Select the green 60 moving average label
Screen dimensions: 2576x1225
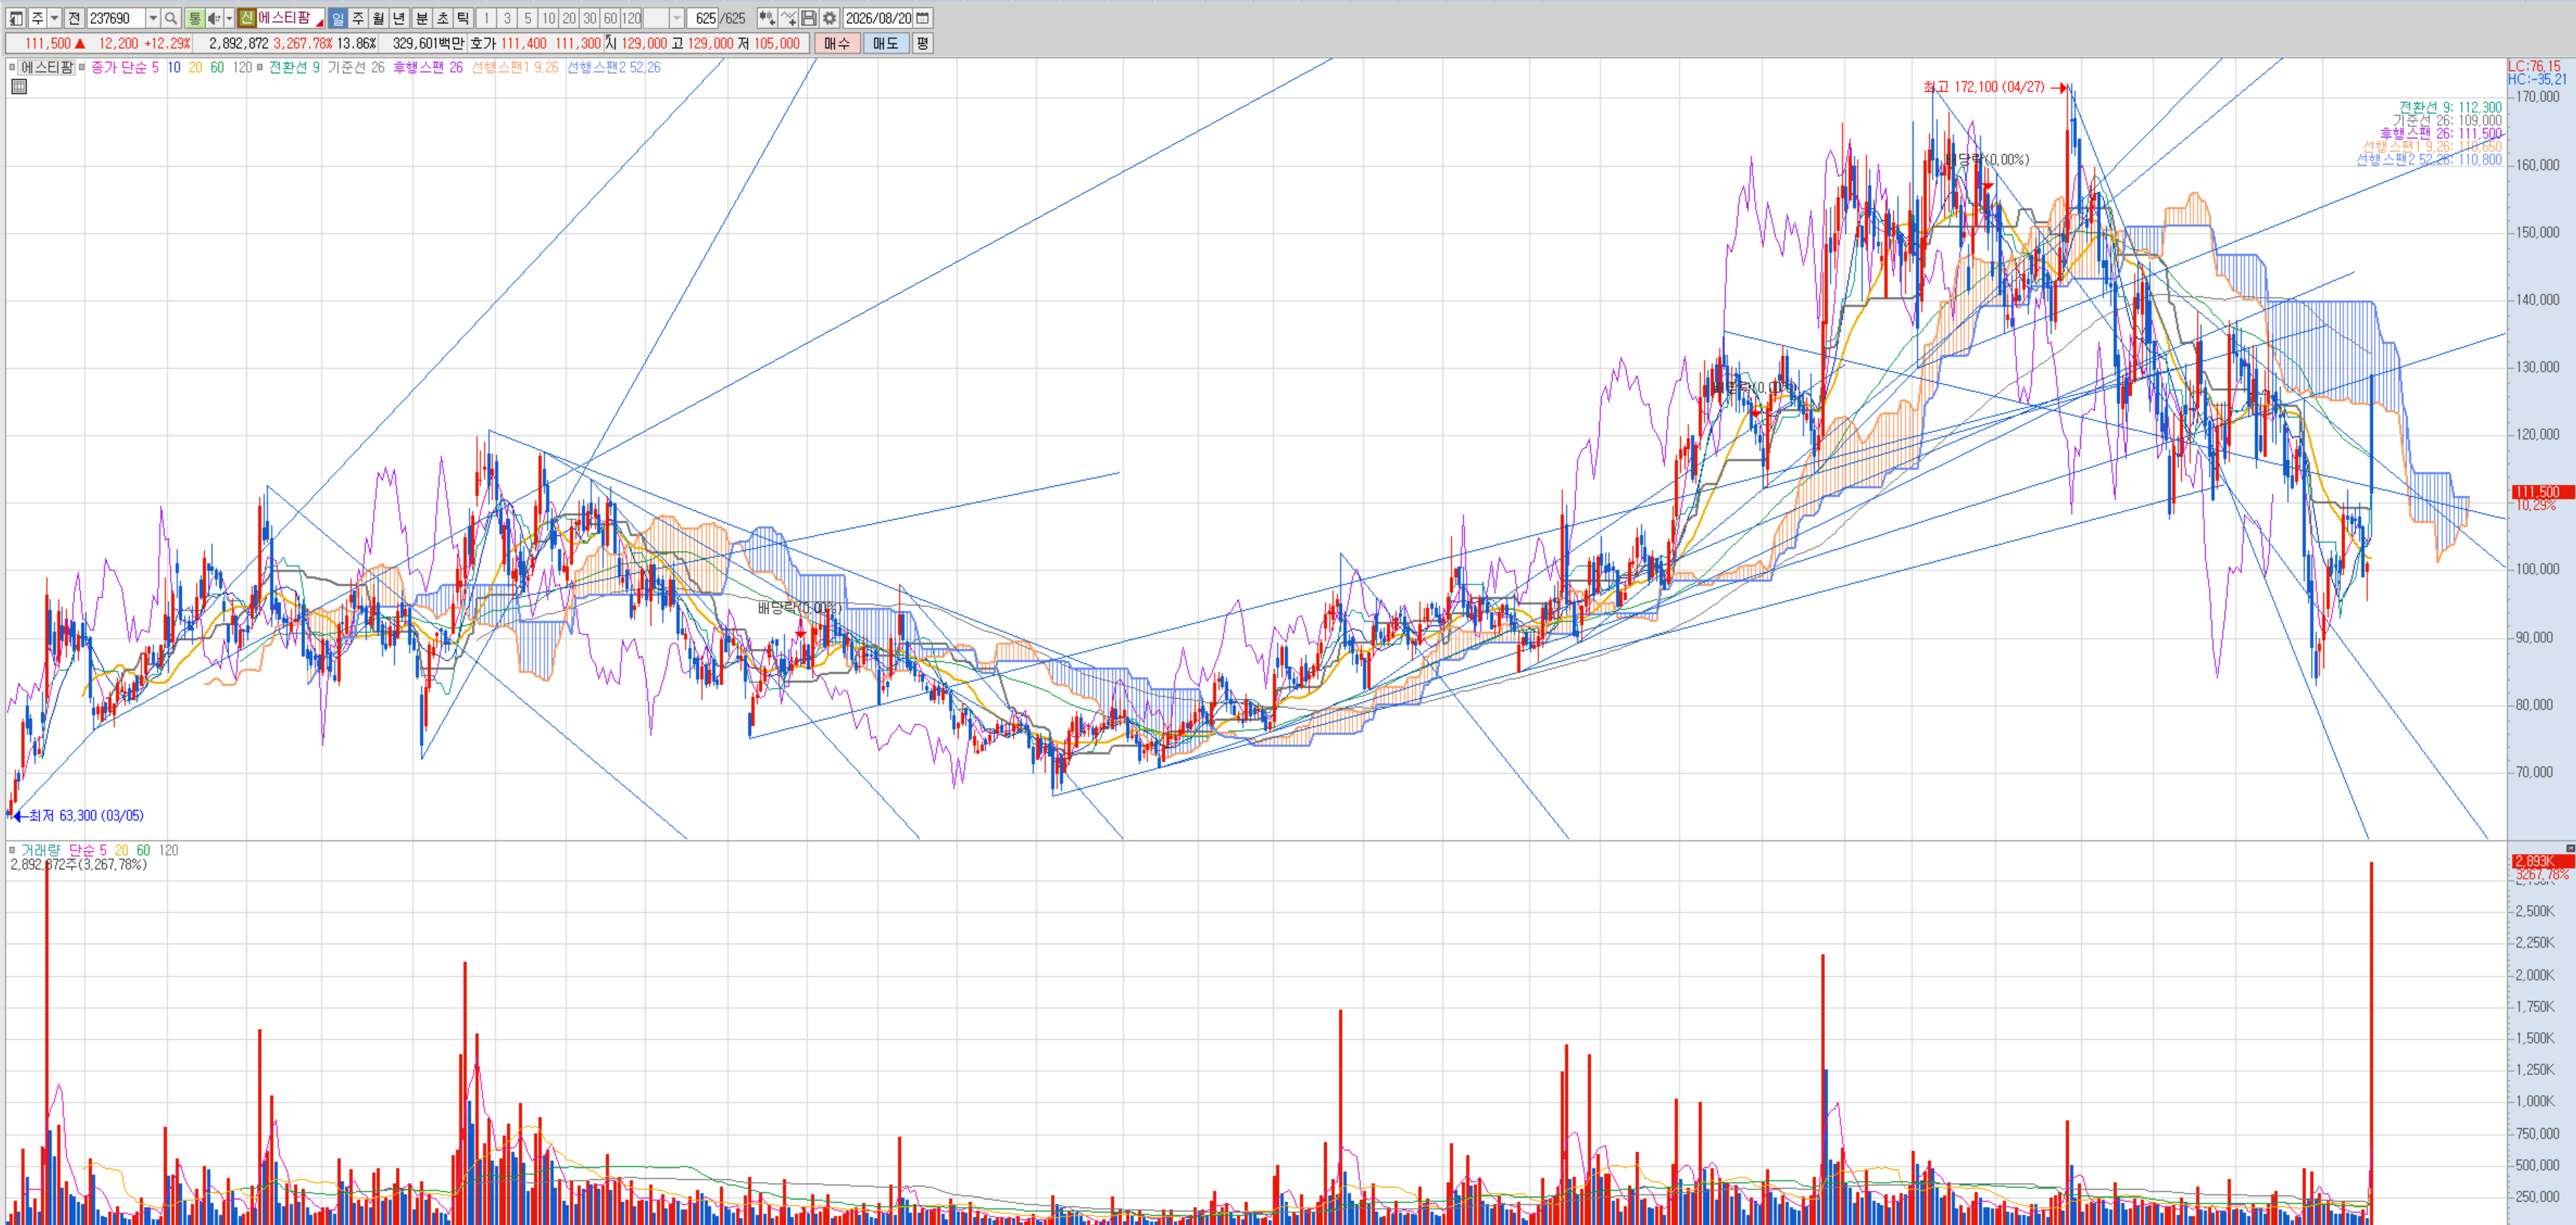coord(217,67)
